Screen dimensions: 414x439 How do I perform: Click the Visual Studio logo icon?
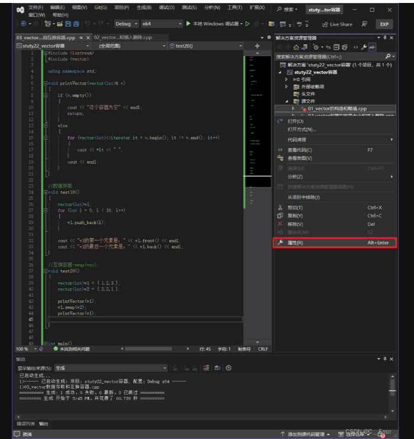[21, 9]
